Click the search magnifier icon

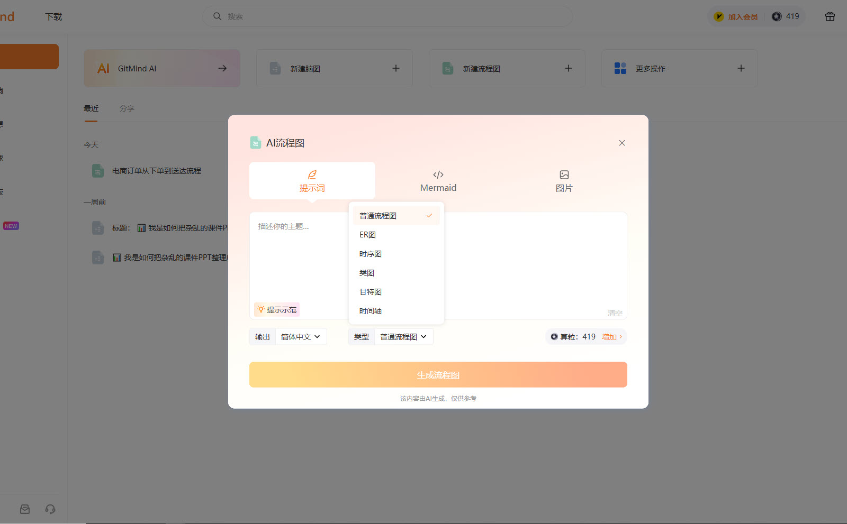coord(217,16)
